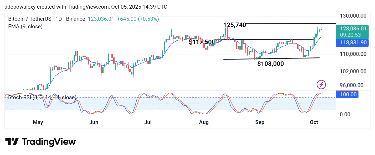Click the 130,000.00 price axis label

click(353, 16)
